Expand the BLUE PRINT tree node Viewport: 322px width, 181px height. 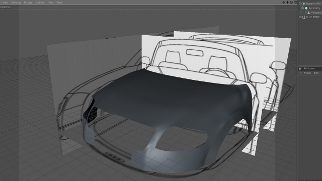[300, 17]
